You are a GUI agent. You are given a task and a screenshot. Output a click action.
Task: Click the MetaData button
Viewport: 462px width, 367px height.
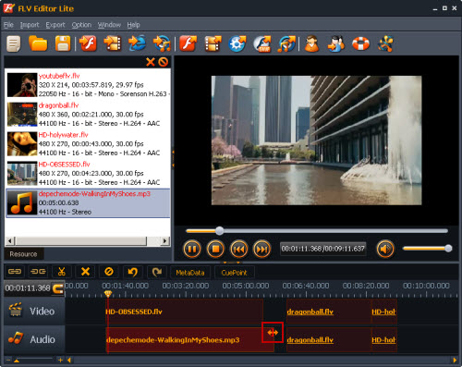(x=190, y=273)
